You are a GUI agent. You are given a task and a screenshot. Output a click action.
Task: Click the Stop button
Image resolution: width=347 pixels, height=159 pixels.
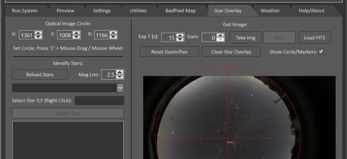[x=279, y=37]
